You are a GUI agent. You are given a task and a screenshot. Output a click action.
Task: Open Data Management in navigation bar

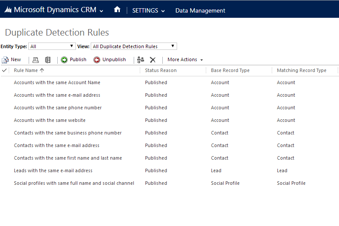(x=200, y=10)
